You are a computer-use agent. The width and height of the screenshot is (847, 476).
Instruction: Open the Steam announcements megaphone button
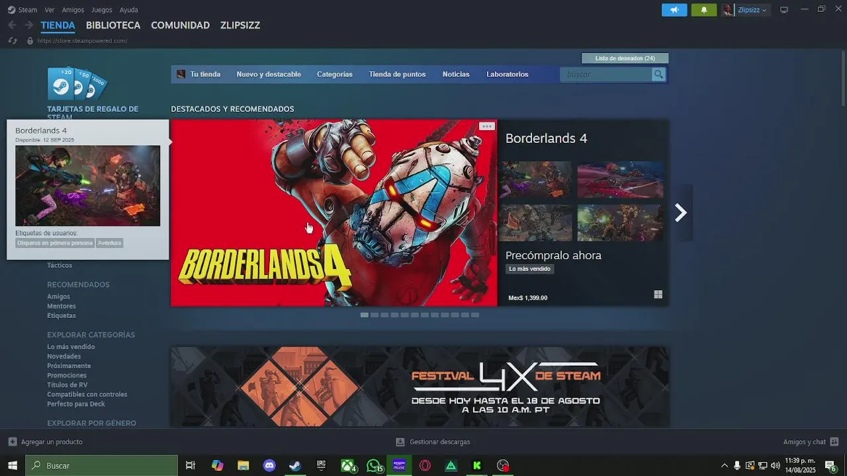point(674,10)
